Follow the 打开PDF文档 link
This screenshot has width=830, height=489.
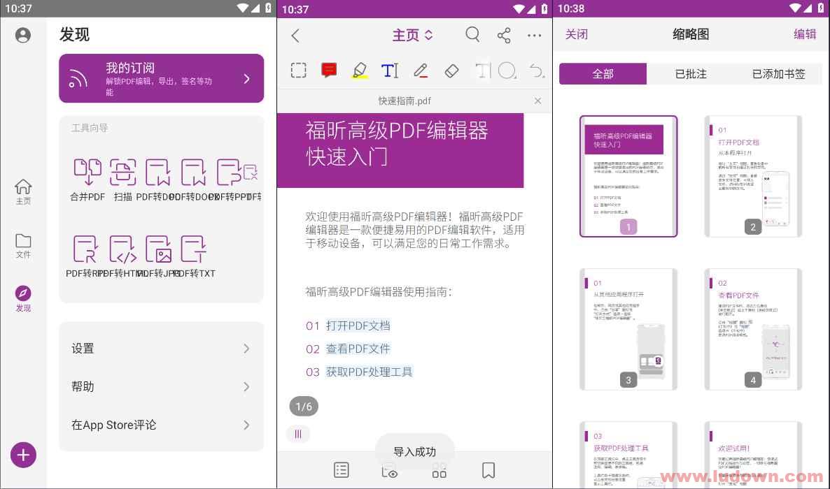pos(358,326)
